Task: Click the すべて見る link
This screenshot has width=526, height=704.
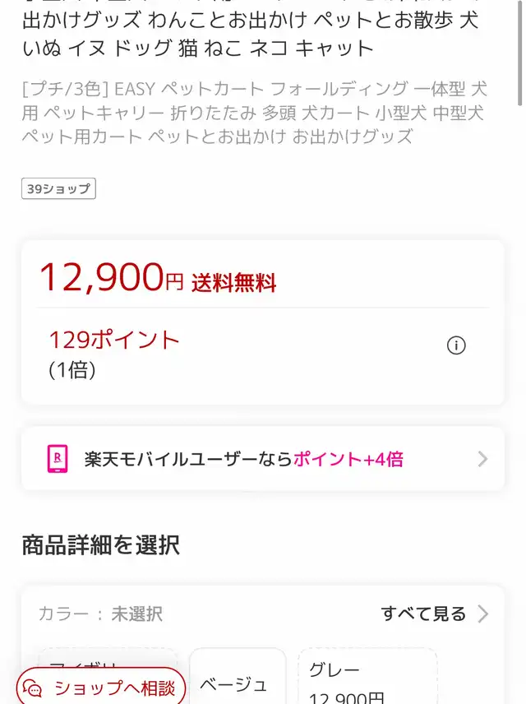Action: pyautogui.click(x=423, y=614)
